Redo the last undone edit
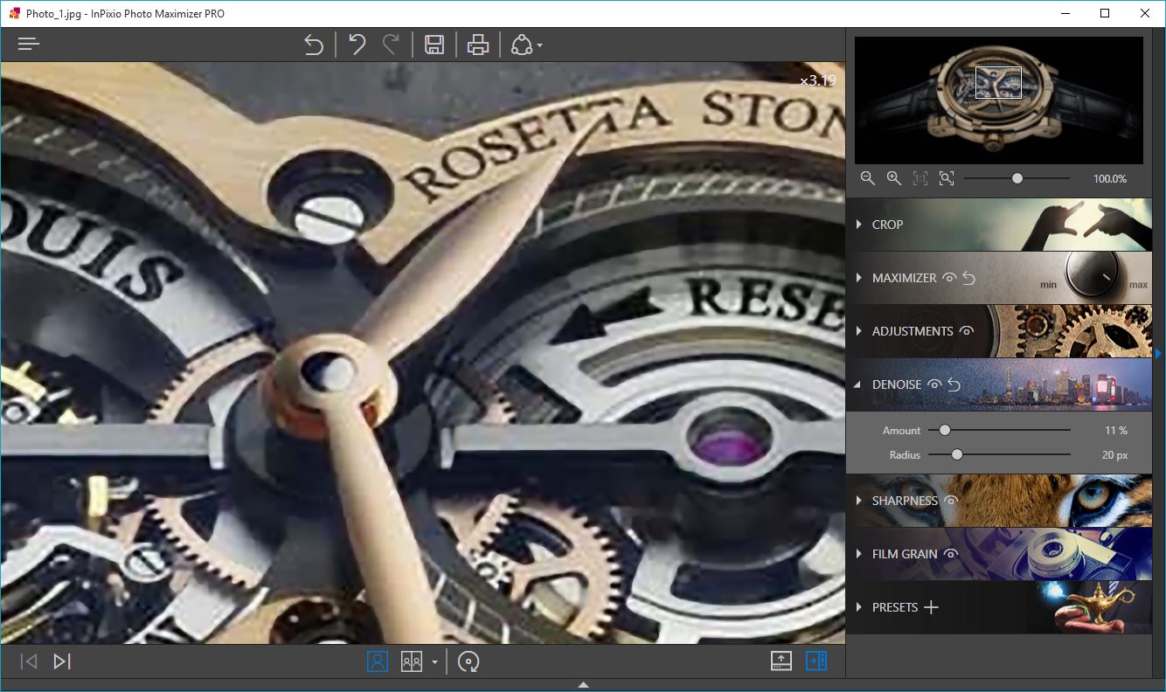1166x692 pixels. (x=392, y=45)
